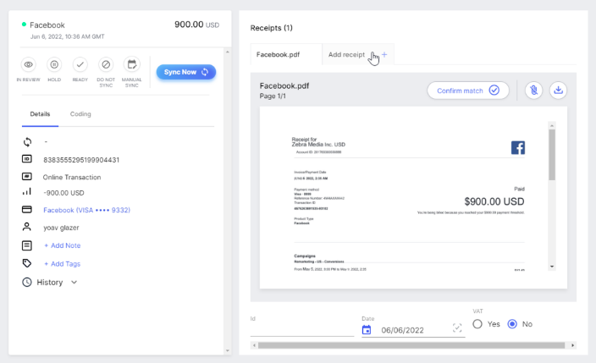The image size is (596, 363).
Task: Click the transaction ID badge icon
Action: pyautogui.click(x=27, y=159)
